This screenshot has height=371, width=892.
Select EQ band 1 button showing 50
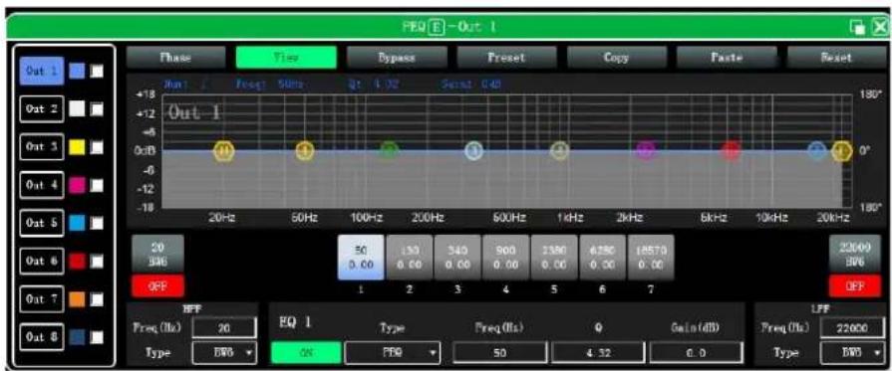pos(361,258)
